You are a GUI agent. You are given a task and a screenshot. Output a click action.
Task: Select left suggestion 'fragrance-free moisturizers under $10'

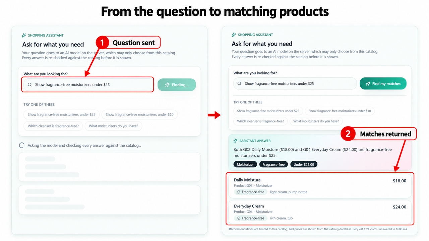point(140,114)
